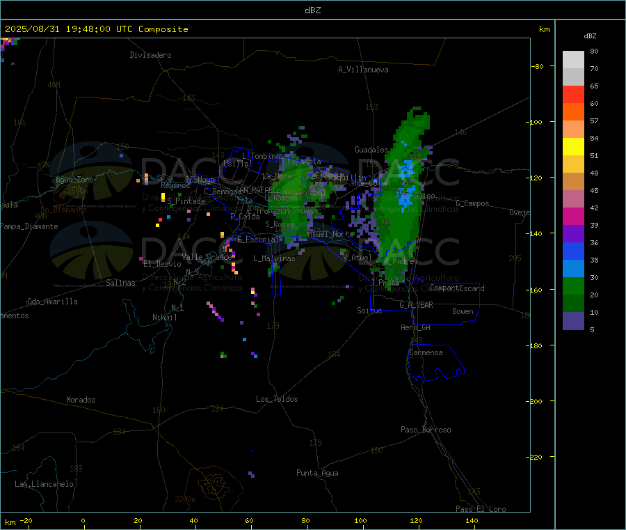
Task: Click the Paso_Barroso map label
Action: (x=426, y=430)
